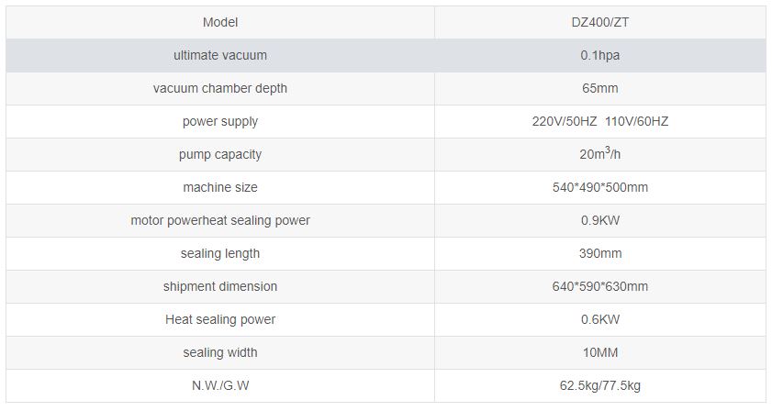Click the vacuum chamber depth label
Viewport: 772px width, 411px height.
220,88
